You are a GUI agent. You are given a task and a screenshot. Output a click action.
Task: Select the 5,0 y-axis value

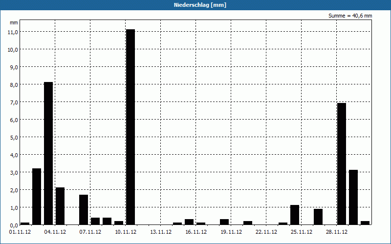(x=14, y=137)
